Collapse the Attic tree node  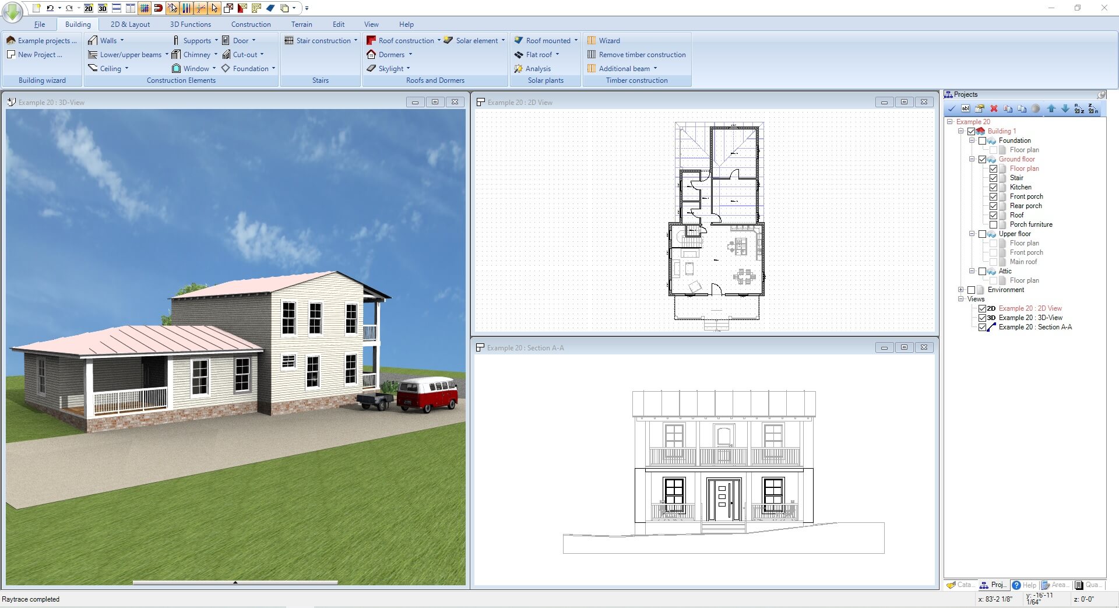972,271
